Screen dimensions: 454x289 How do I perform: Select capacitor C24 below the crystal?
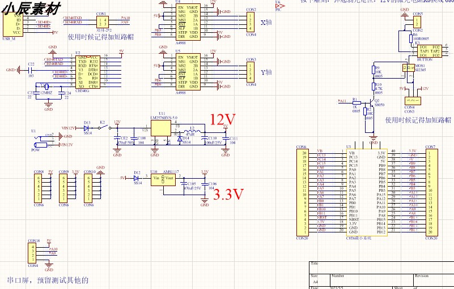(x=61, y=93)
